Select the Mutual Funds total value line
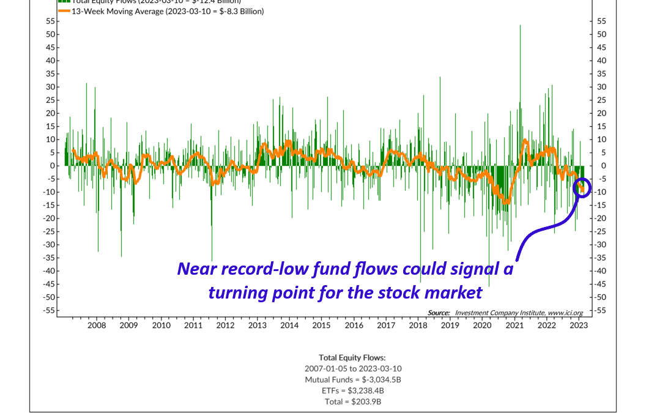The image size is (646, 413). 352,379
